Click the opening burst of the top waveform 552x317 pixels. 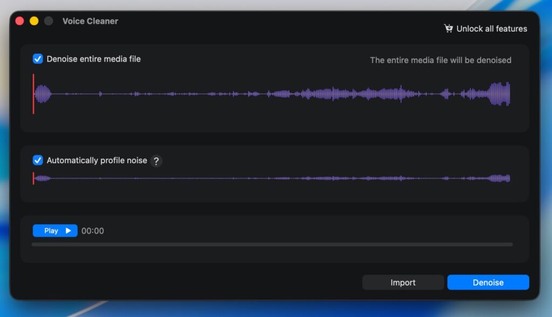pos(43,94)
